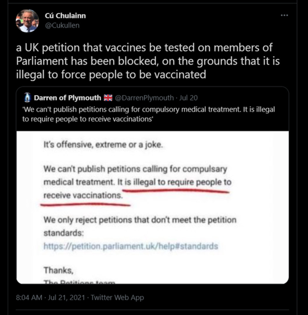The image size is (308, 315).
Task: Click the "Thanks," sign-off in the image
Action: [x=59, y=270]
